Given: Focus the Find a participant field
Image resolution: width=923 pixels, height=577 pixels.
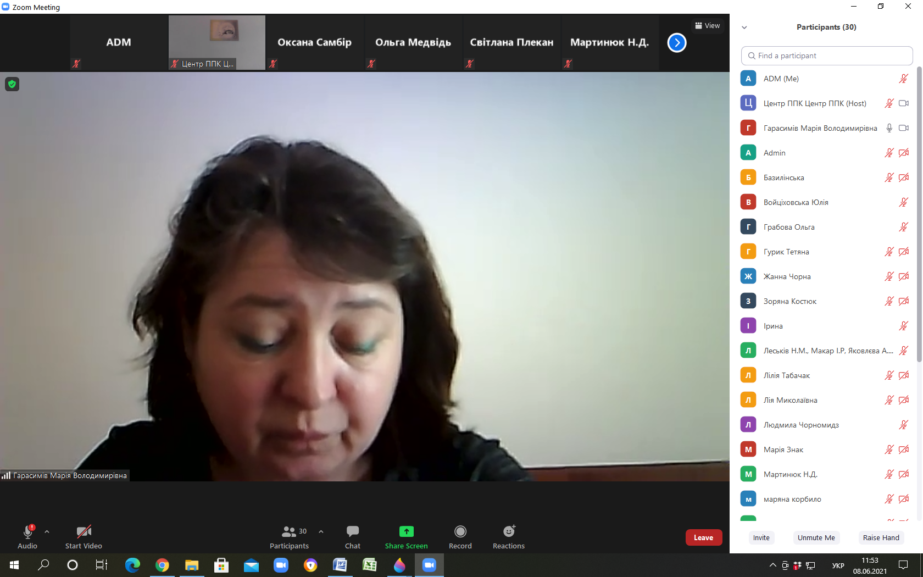Looking at the screenshot, I should tap(827, 56).
